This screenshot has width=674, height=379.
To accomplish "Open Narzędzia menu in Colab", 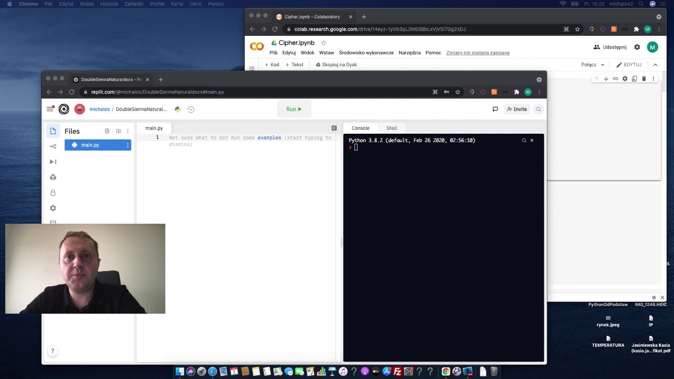I will [x=410, y=53].
